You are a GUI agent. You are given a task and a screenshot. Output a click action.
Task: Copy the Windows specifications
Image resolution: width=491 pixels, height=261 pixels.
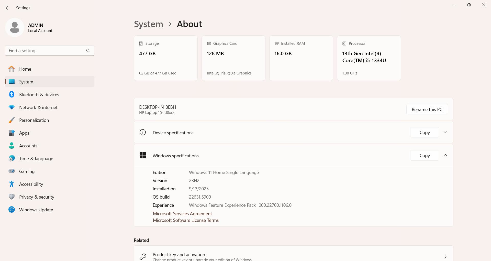425,156
